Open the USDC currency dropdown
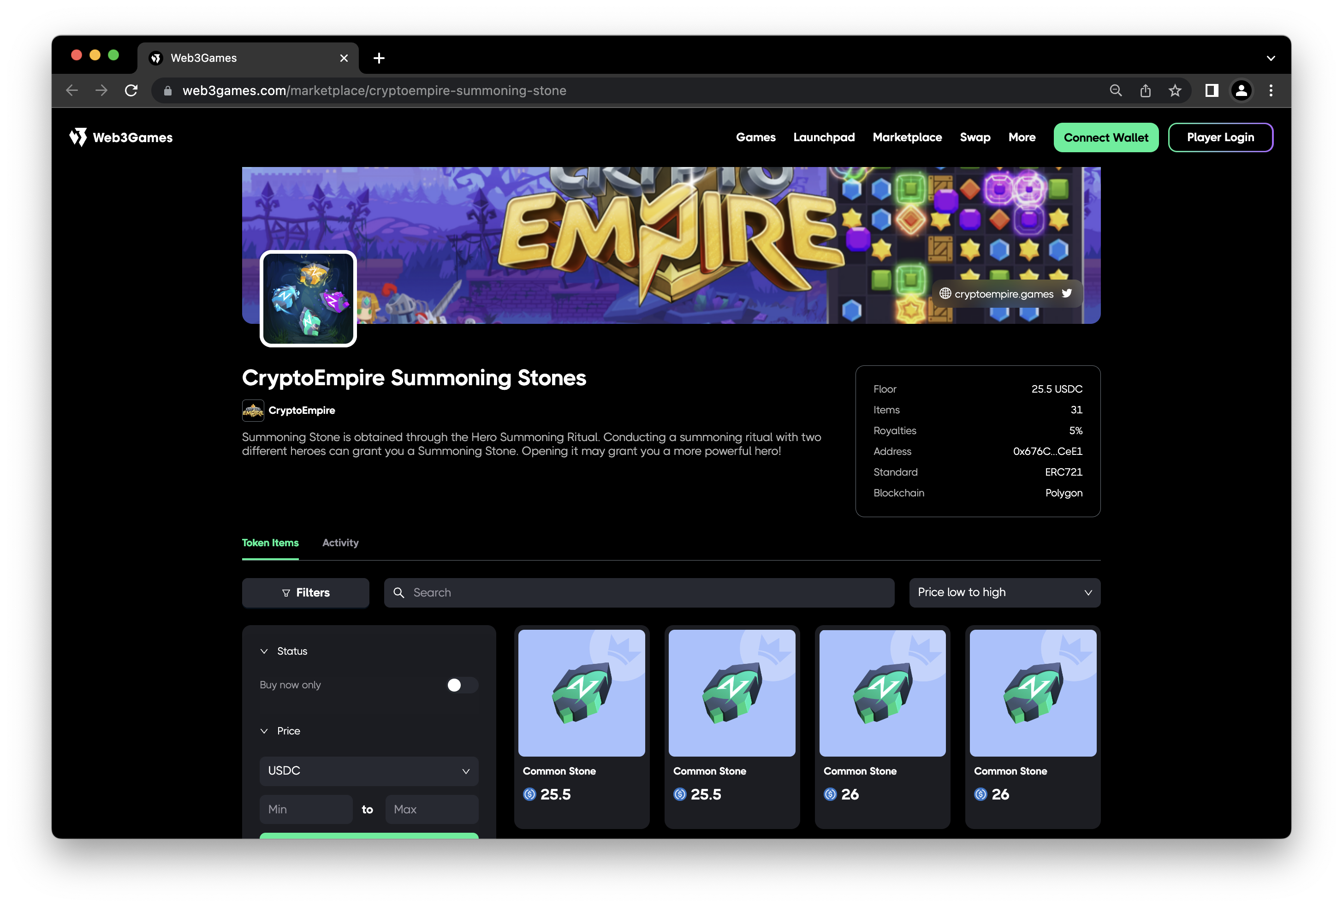The width and height of the screenshot is (1343, 907). tap(368, 770)
